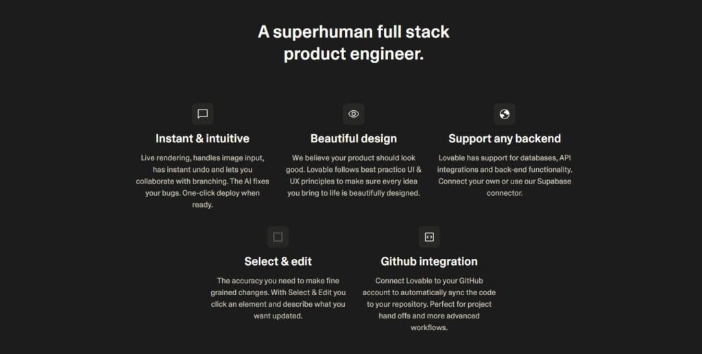Click the 'Supabase connector' mention text
Screen dimensions: 702x354
(x=530, y=187)
